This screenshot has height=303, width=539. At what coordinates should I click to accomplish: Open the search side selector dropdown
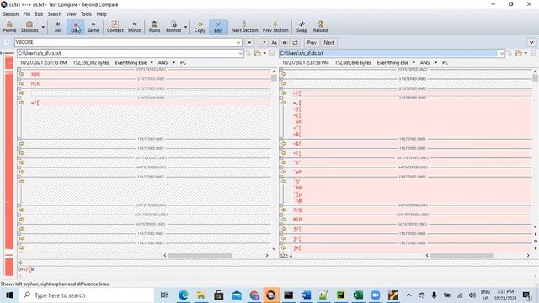[x=249, y=43]
